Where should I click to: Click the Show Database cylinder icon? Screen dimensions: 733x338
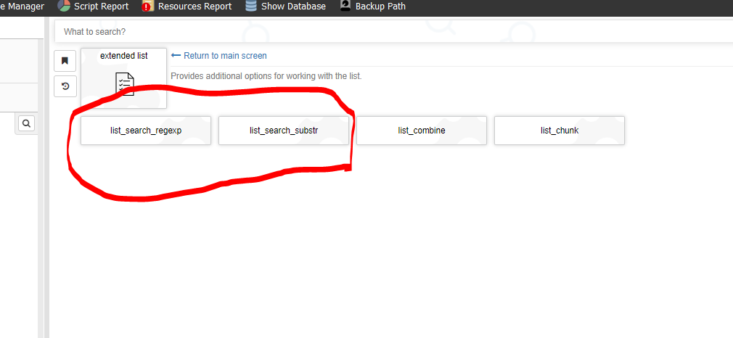click(x=251, y=7)
